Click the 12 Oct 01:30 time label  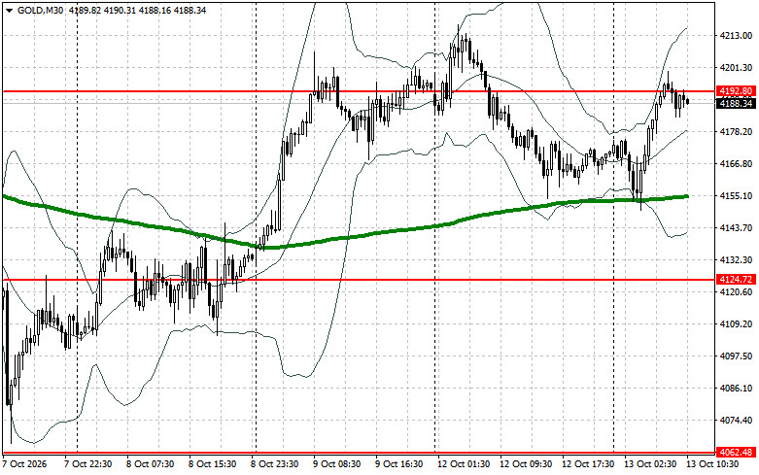(x=464, y=464)
